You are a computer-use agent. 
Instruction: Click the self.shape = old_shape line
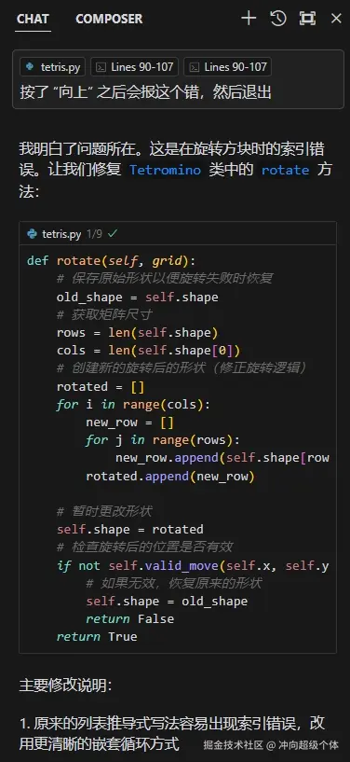pyautogui.click(x=167, y=602)
